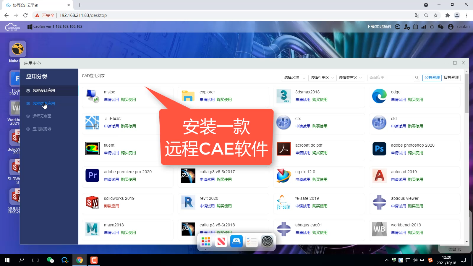
Task: Click the maya2018 icon
Action: (93, 229)
